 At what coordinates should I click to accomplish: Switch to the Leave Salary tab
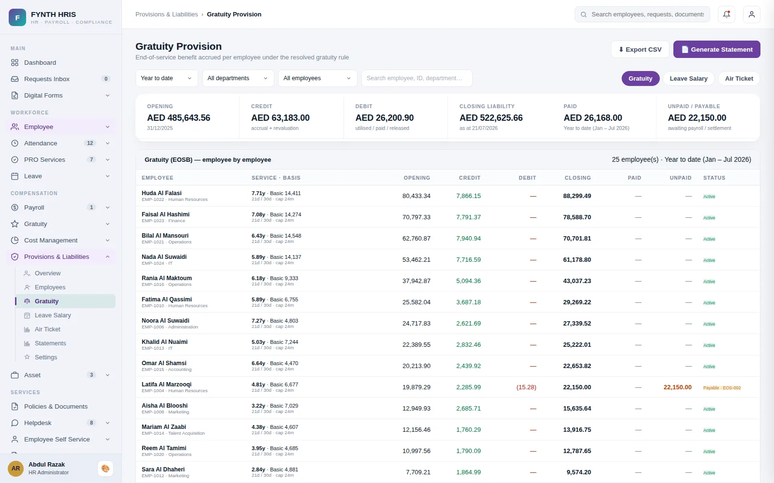point(689,79)
